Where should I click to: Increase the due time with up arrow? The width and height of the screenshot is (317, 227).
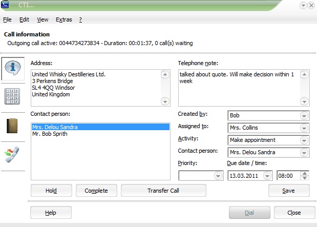coord(305,173)
